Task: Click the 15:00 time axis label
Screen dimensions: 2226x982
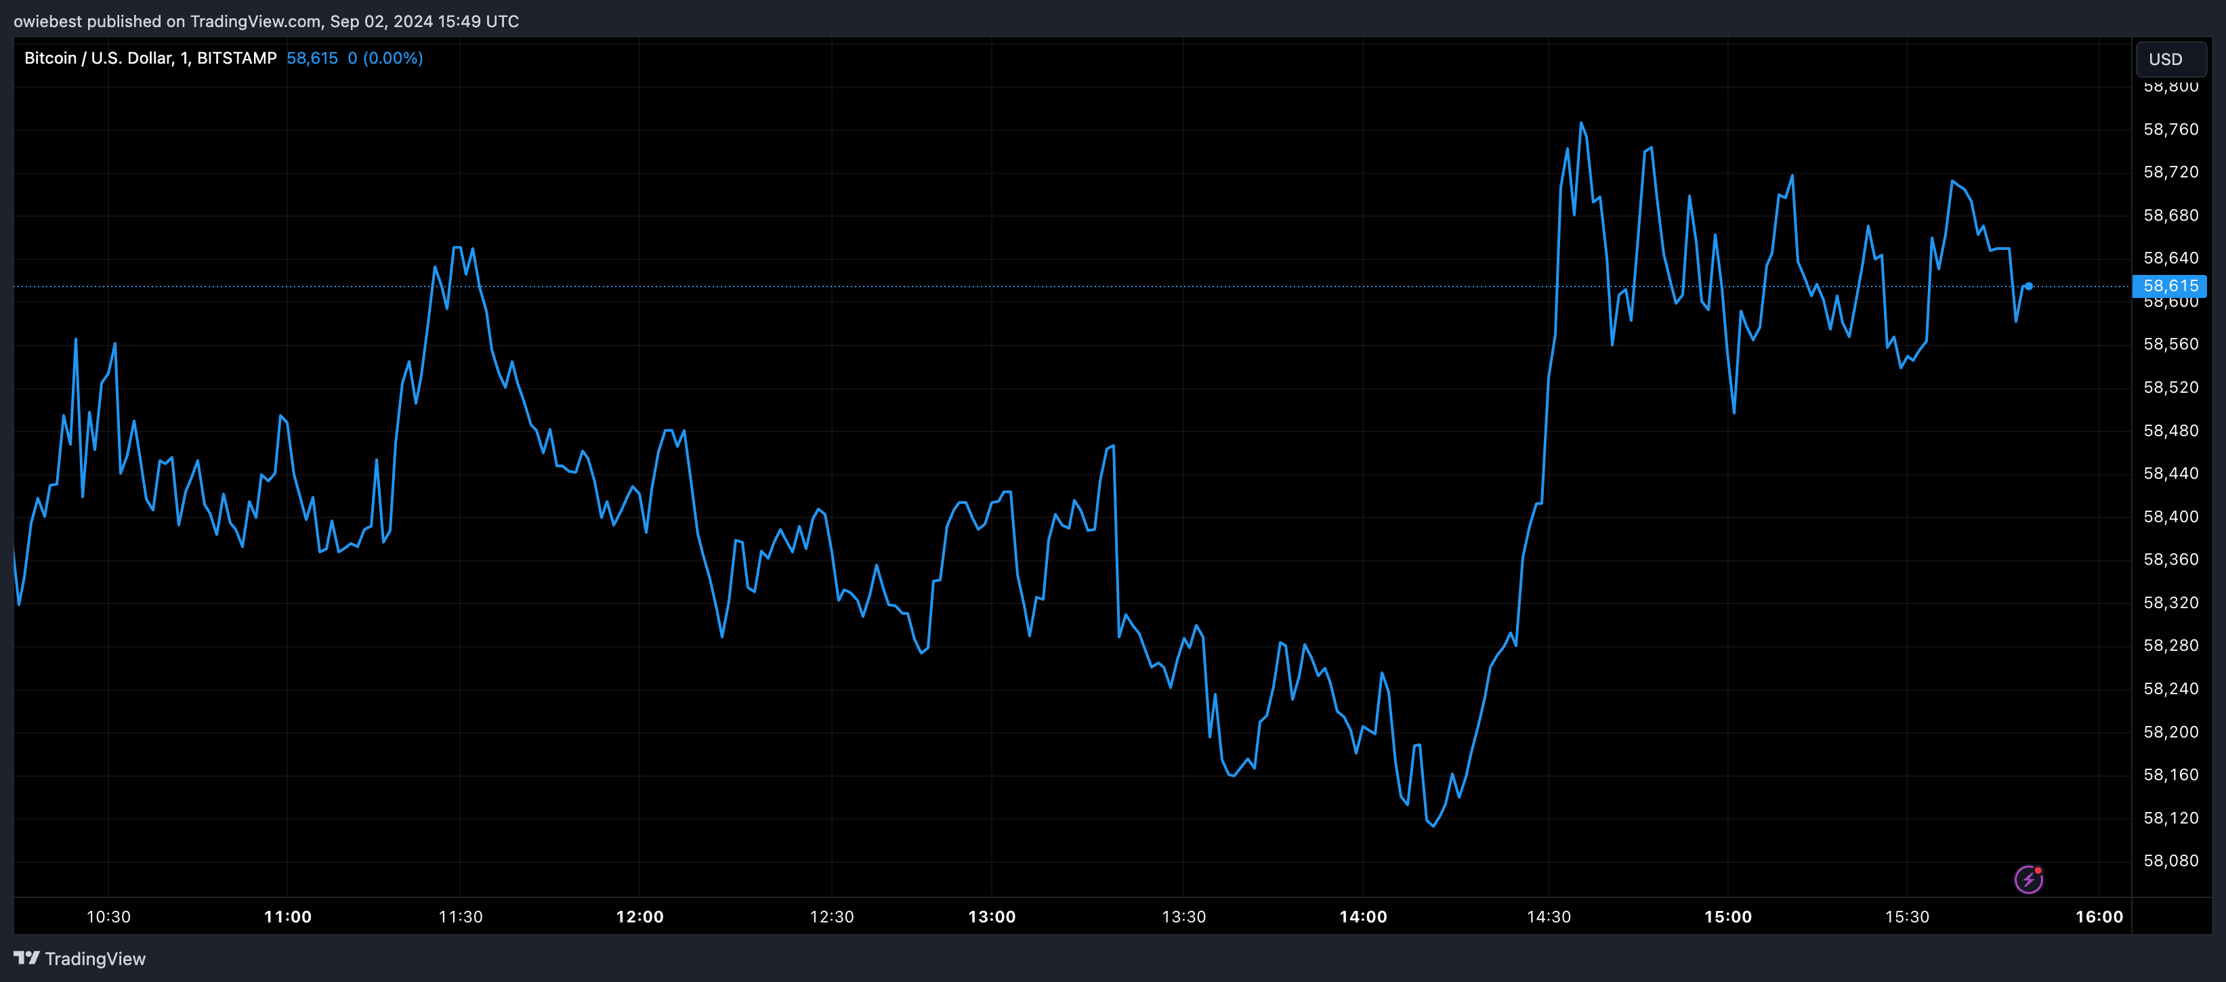Action: pyautogui.click(x=1727, y=916)
